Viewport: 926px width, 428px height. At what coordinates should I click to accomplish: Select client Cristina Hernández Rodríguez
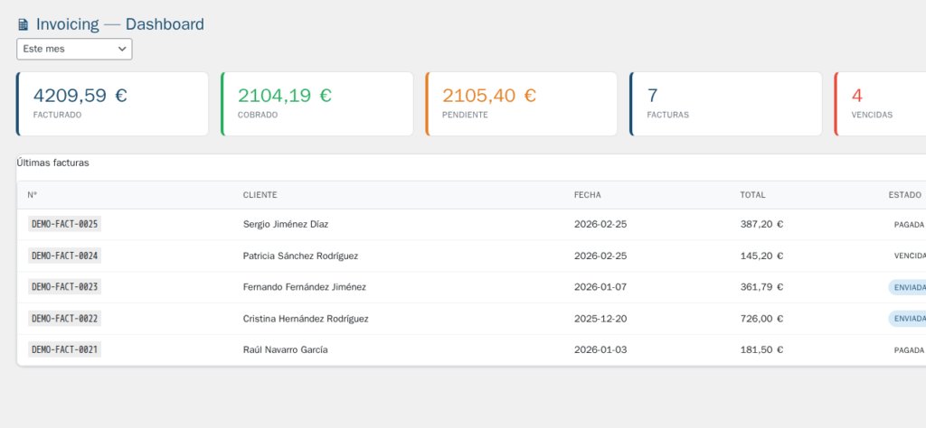(306, 319)
